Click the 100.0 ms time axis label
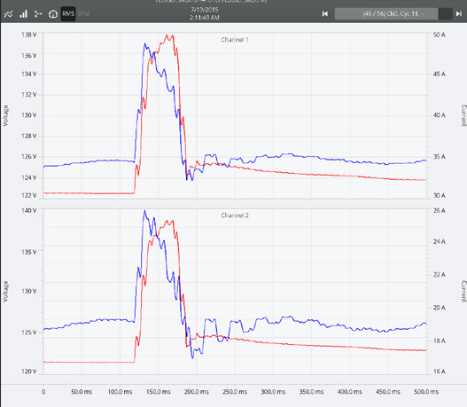 click(x=120, y=392)
